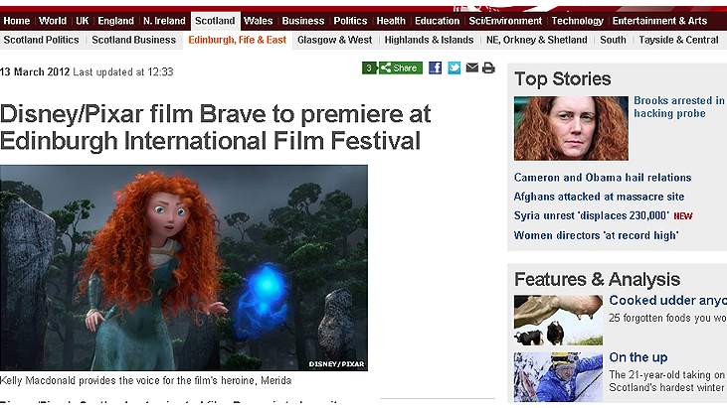
Task: Print the article printer icon
Action: click(488, 68)
